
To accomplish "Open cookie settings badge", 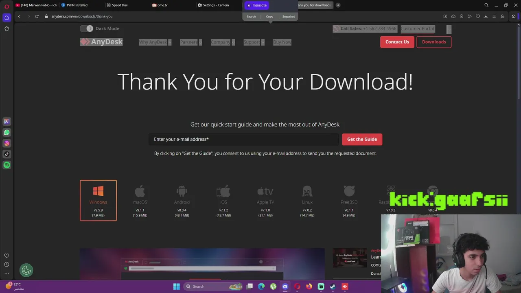I will click(26, 270).
